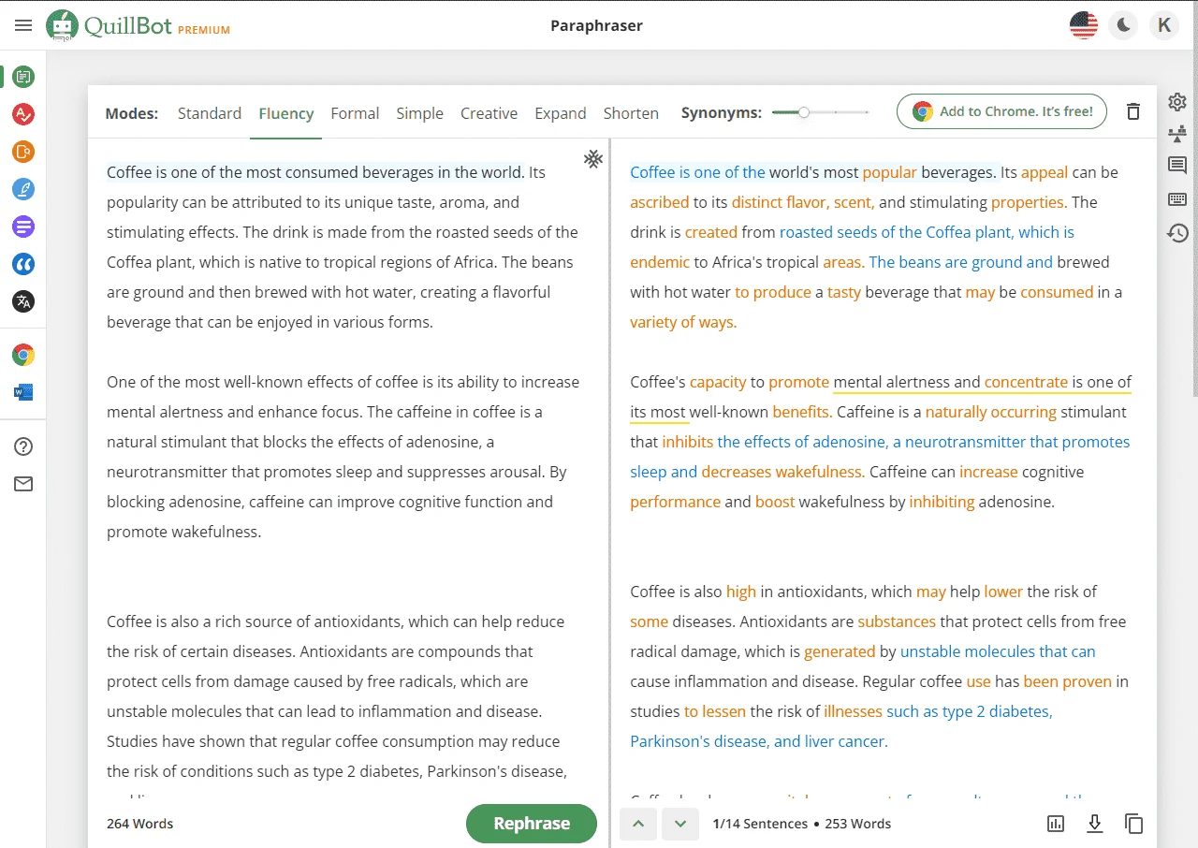
Task: Open the Translator sidebar icon
Action: click(23, 301)
